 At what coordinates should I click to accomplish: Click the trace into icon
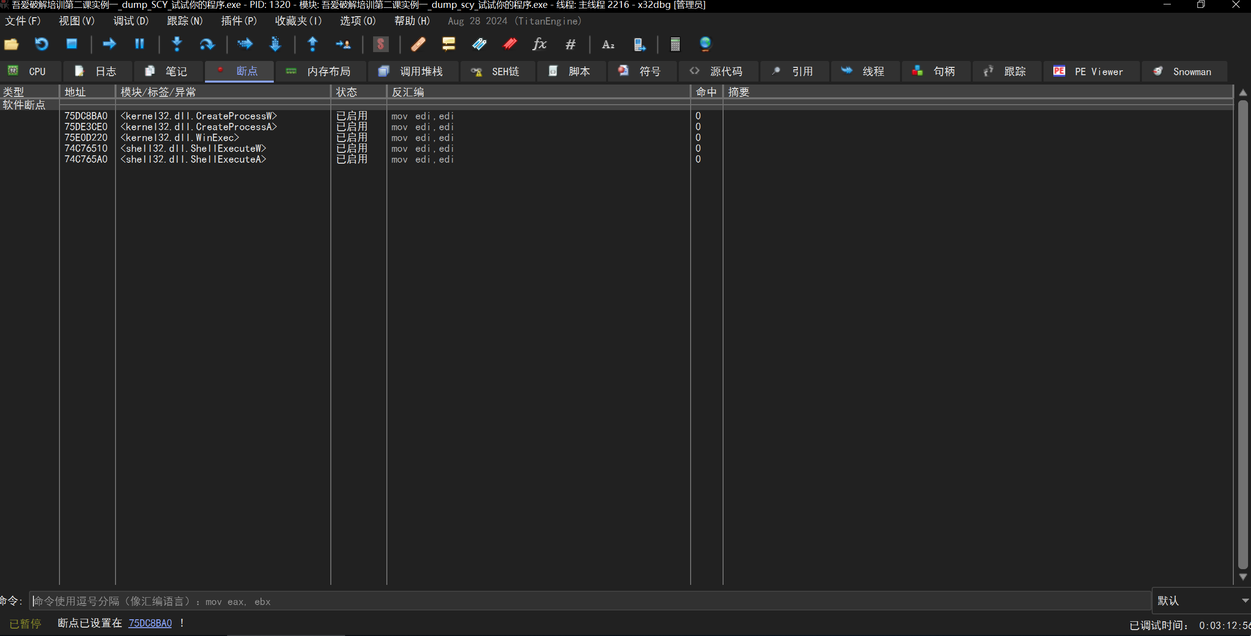pos(245,44)
